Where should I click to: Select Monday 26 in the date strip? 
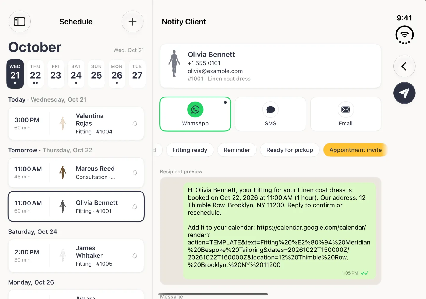pos(117,74)
